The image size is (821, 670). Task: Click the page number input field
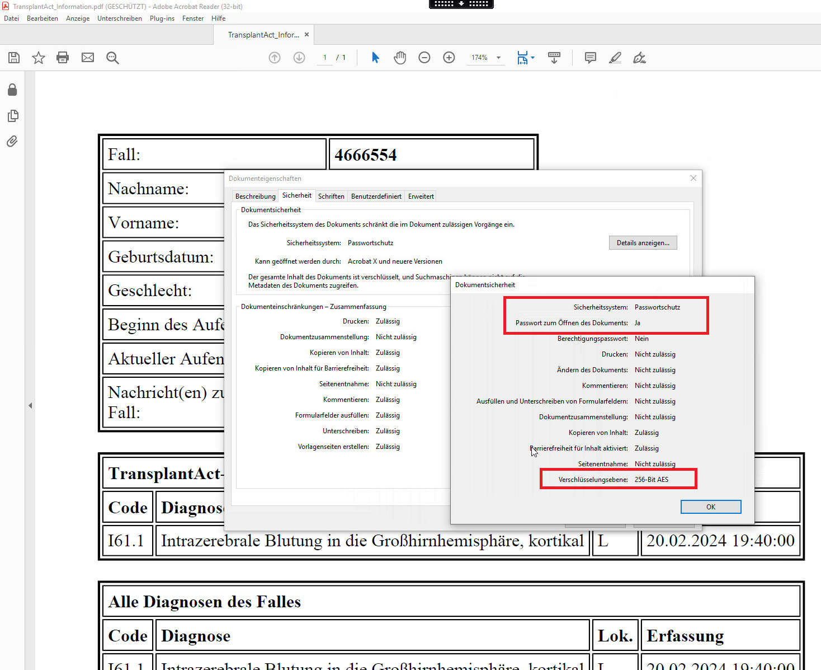pyautogui.click(x=325, y=58)
